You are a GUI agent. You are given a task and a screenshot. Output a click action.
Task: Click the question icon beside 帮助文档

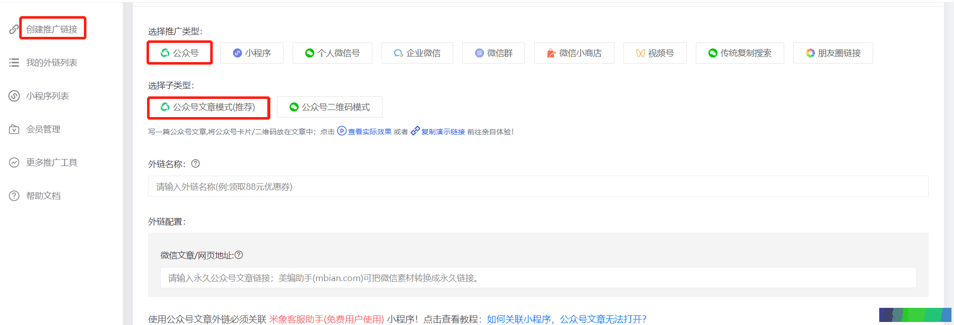coord(14,196)
